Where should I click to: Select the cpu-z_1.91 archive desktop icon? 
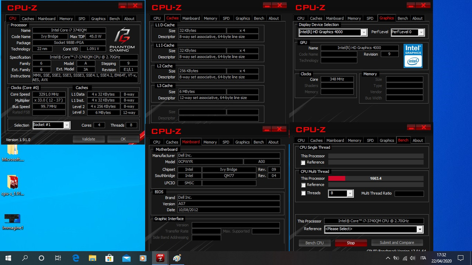coord(13,185)
